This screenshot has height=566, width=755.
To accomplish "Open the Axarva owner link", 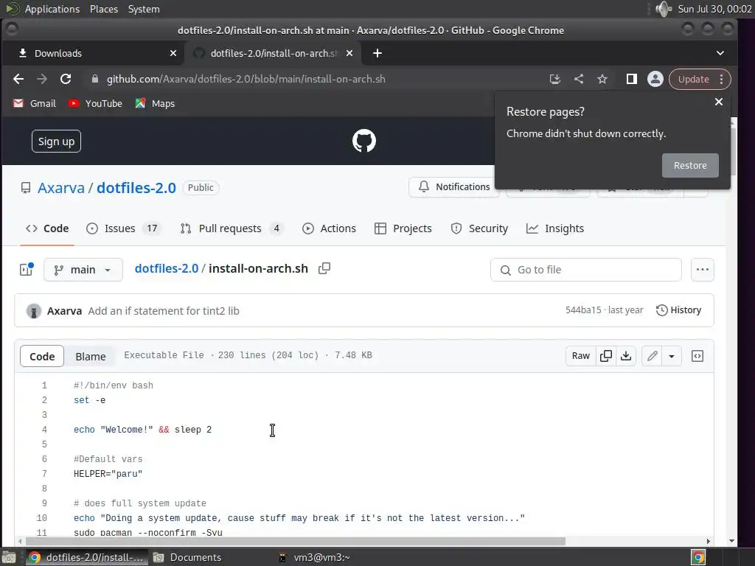I will [61, 188].
